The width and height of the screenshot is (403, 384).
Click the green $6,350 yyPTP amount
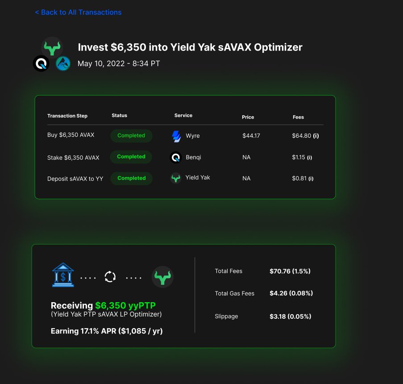(125, 305)
